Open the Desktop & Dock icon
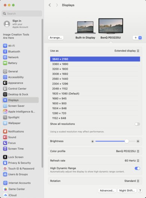 pyautogui.click(x=5, y=94)
